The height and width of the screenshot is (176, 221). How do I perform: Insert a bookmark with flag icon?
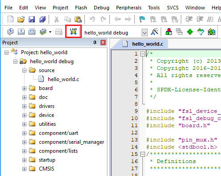pyautogui.click(x=142, y=19)
